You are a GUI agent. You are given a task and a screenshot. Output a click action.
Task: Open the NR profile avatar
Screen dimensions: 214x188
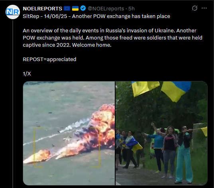point(13,12)
